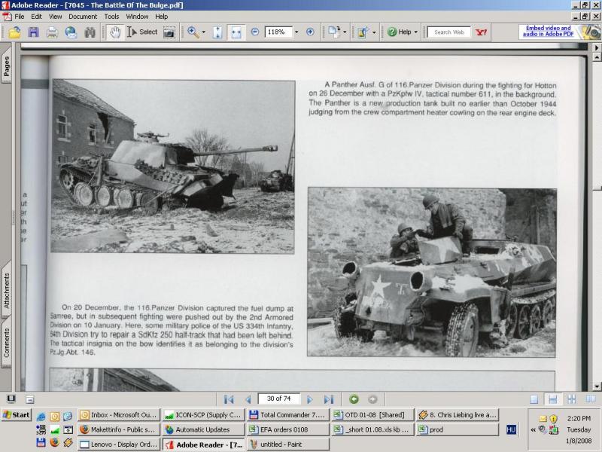Expand the Zoom In tool dropdown arrow
602x452 pixels.
[205, 32]
